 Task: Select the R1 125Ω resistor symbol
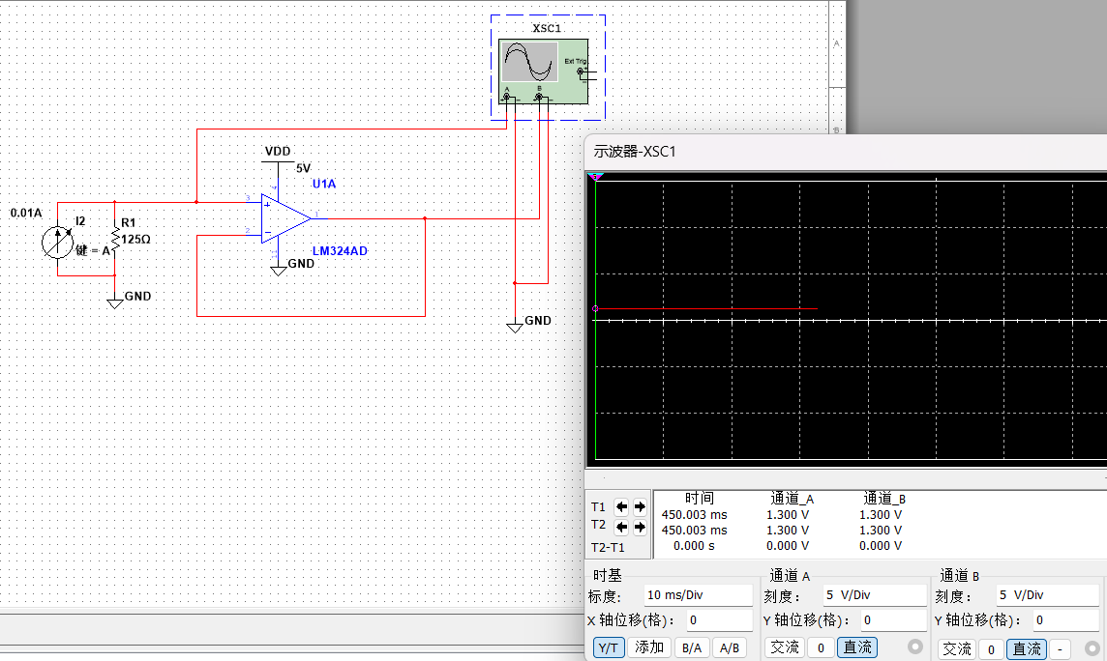click(x=115, y=238)
